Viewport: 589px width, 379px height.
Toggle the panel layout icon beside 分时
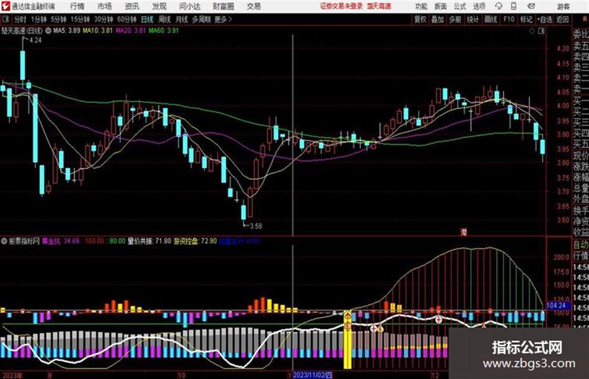[x=5, y=19]
